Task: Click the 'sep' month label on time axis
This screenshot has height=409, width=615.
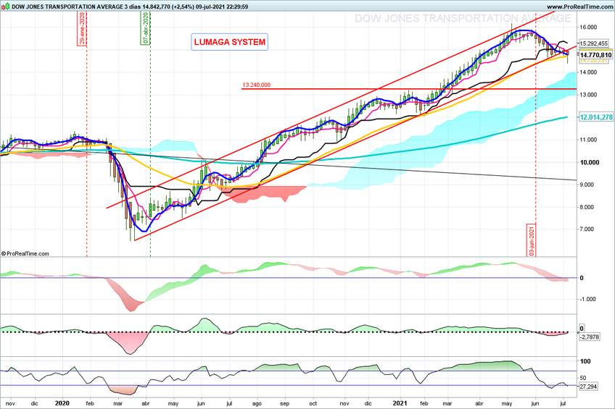Action: point(285,403)
